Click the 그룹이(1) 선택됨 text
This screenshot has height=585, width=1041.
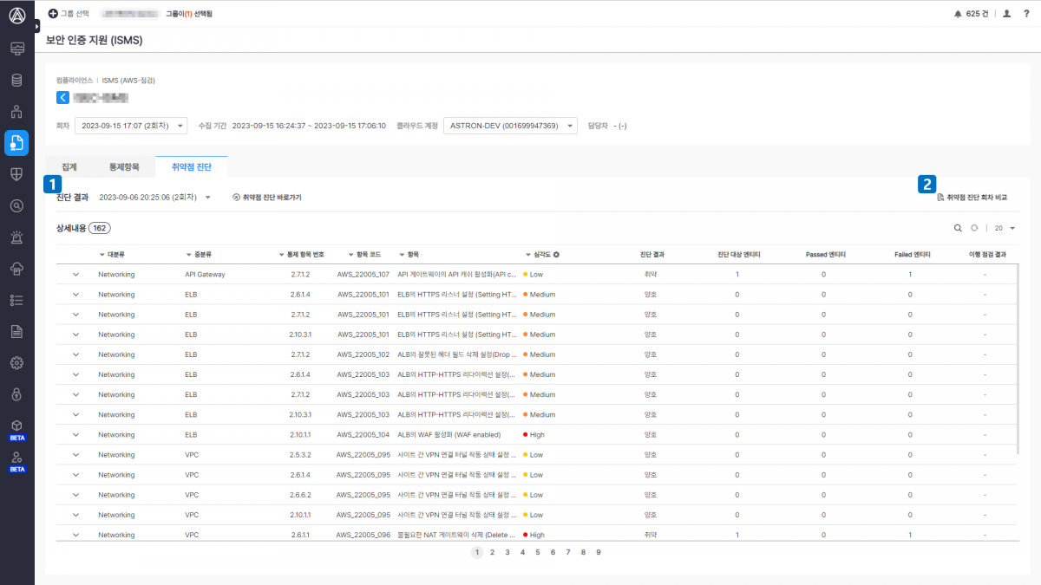[188, 14]
